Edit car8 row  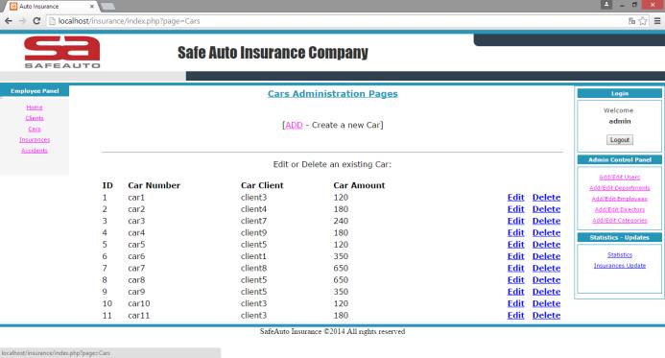tap(515, 280)
